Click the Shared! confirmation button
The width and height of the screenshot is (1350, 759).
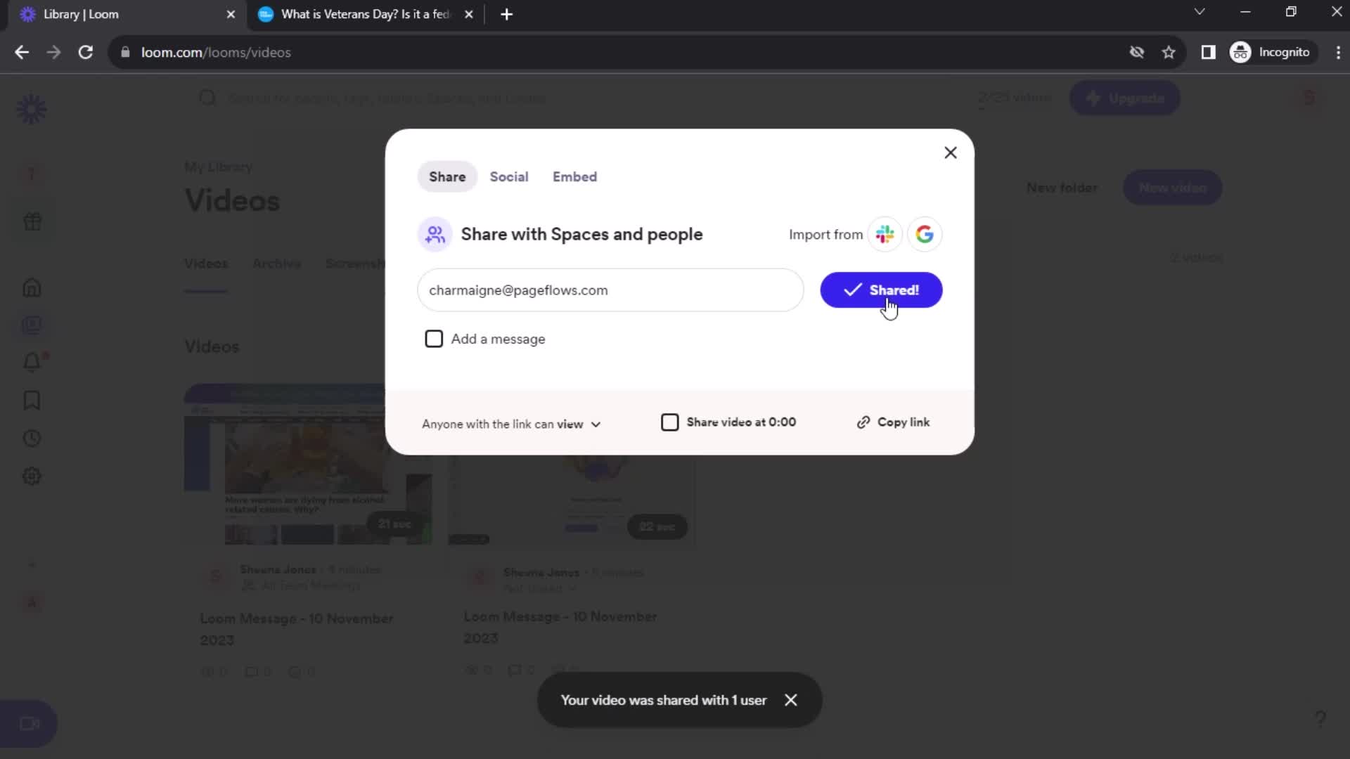coord(881,289)
